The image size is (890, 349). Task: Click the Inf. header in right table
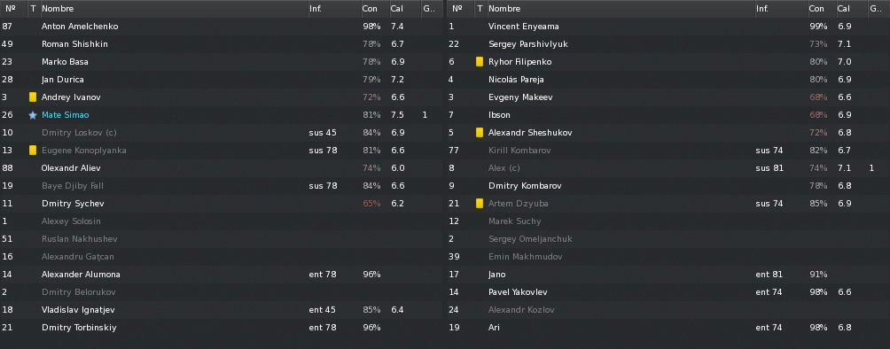click(x=780, y=9)
